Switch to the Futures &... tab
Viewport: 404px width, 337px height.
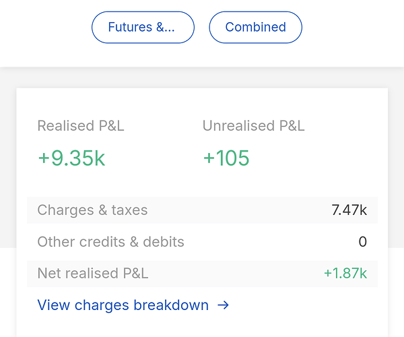click(x=143, y=28)
